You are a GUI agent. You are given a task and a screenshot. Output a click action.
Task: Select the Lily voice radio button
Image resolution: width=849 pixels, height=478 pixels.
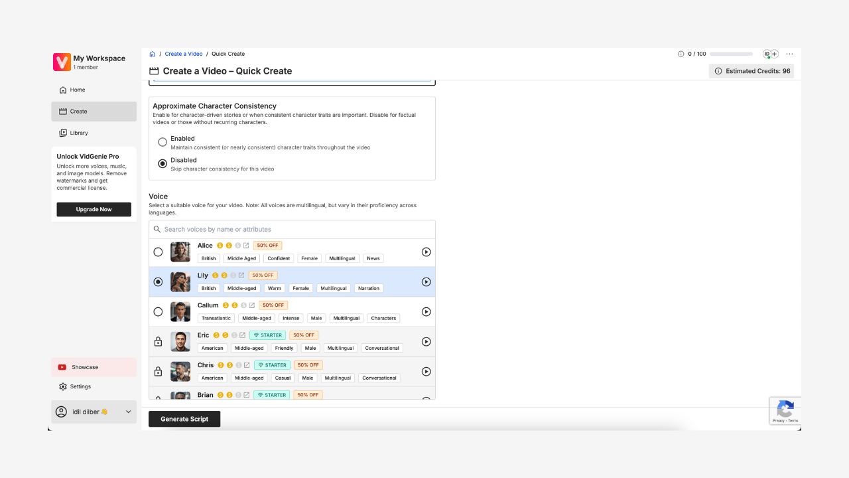pos(158,281)
